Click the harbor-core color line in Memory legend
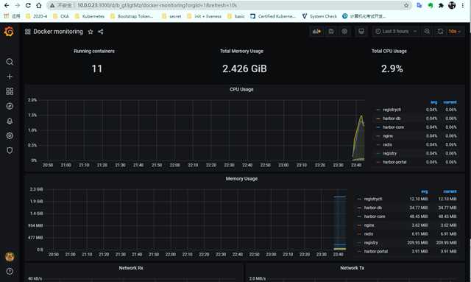The height and width of the screenshot is (282, 471). 359,216
